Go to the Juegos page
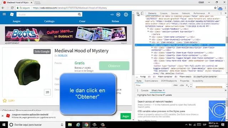 [16, 21]
